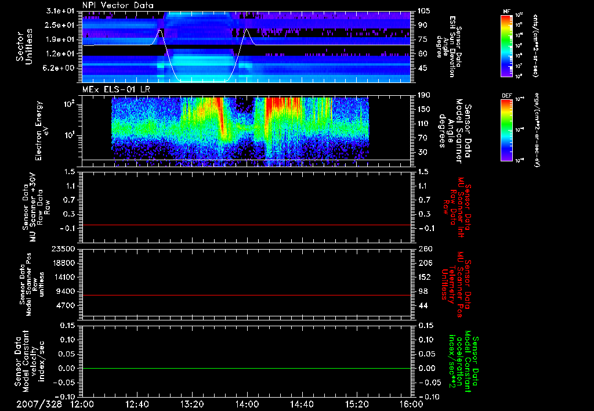Viewport: 594px width, 411px height.
Task: Click the 13:20 time axis label
Action: [x=192, y=404]
